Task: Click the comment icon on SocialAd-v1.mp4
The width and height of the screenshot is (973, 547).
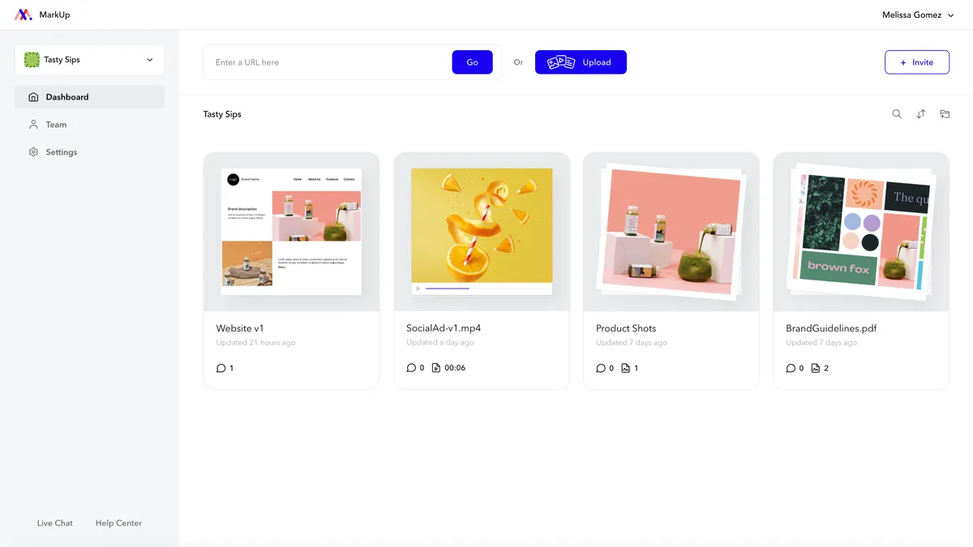Action: pos(411,368)
